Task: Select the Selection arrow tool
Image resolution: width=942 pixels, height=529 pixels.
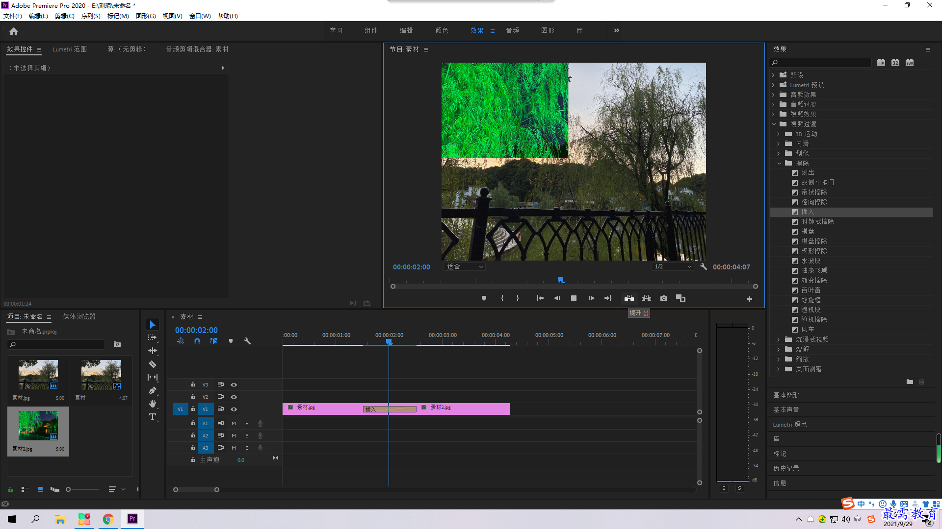Action: click(x=153, y=325)
